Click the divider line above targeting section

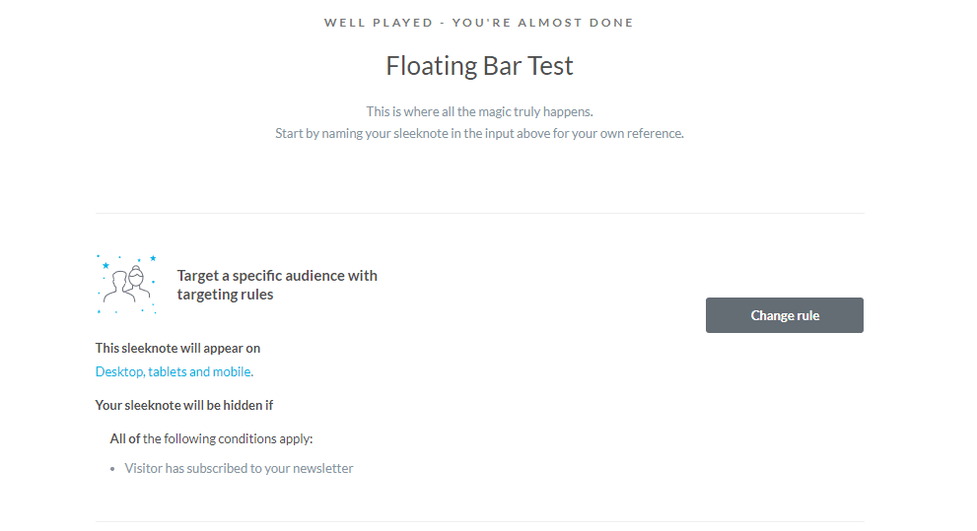479,213
